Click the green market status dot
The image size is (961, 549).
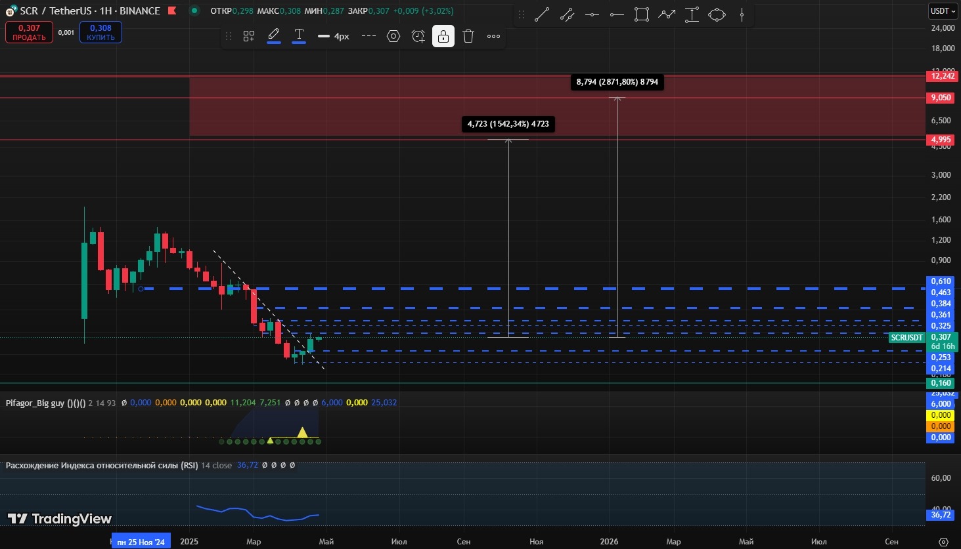(194, 10)
